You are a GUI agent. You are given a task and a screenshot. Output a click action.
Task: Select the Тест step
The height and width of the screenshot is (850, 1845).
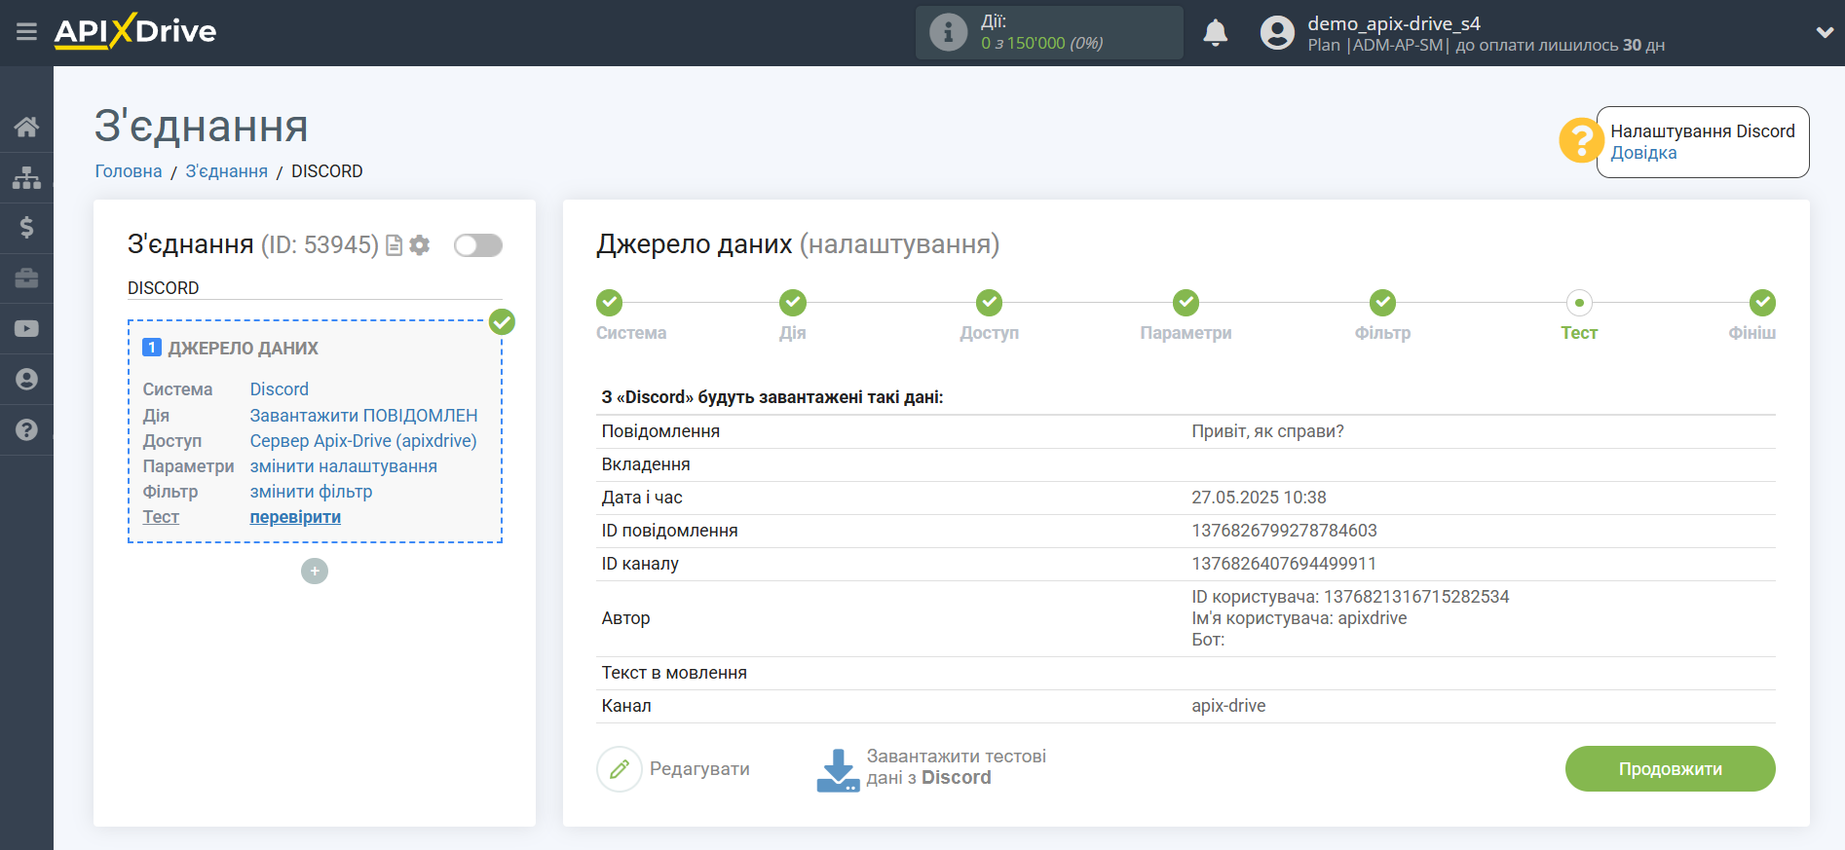pos(1579,303)
